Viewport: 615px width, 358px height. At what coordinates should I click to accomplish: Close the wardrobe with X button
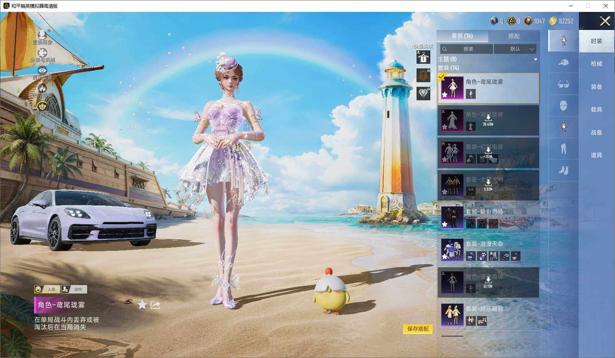coord(605,21)
